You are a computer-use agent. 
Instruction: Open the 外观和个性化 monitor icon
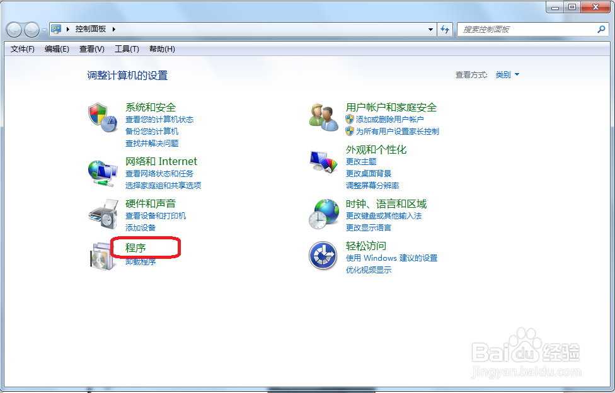click(x=324, y=162)
